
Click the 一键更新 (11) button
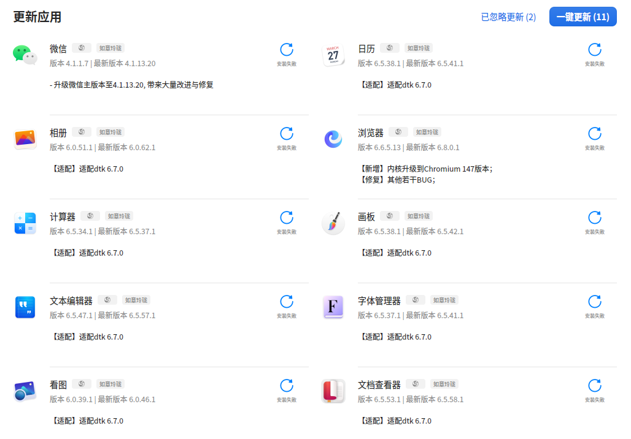[583, 17]
